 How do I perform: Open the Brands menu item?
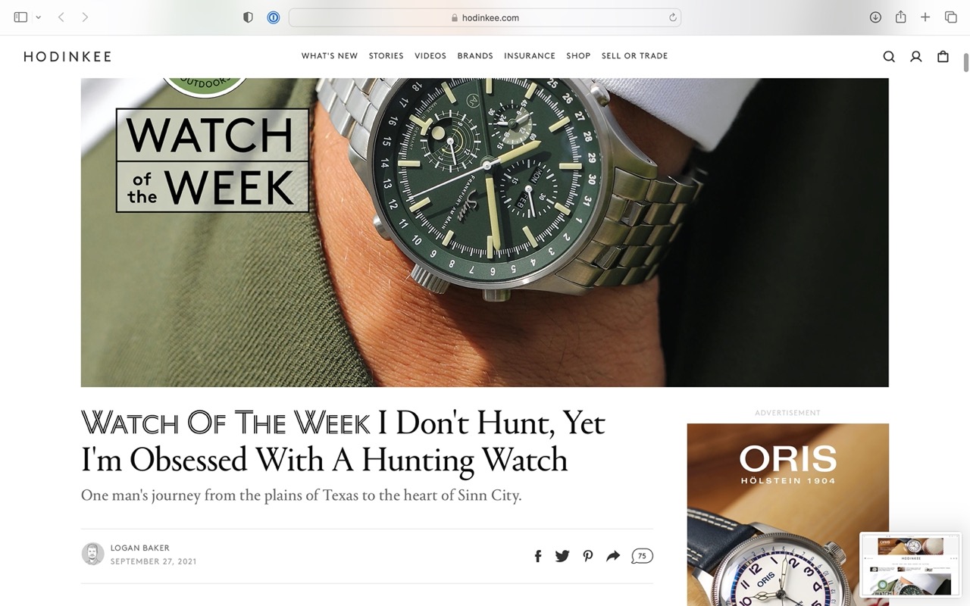coord(475,56)
